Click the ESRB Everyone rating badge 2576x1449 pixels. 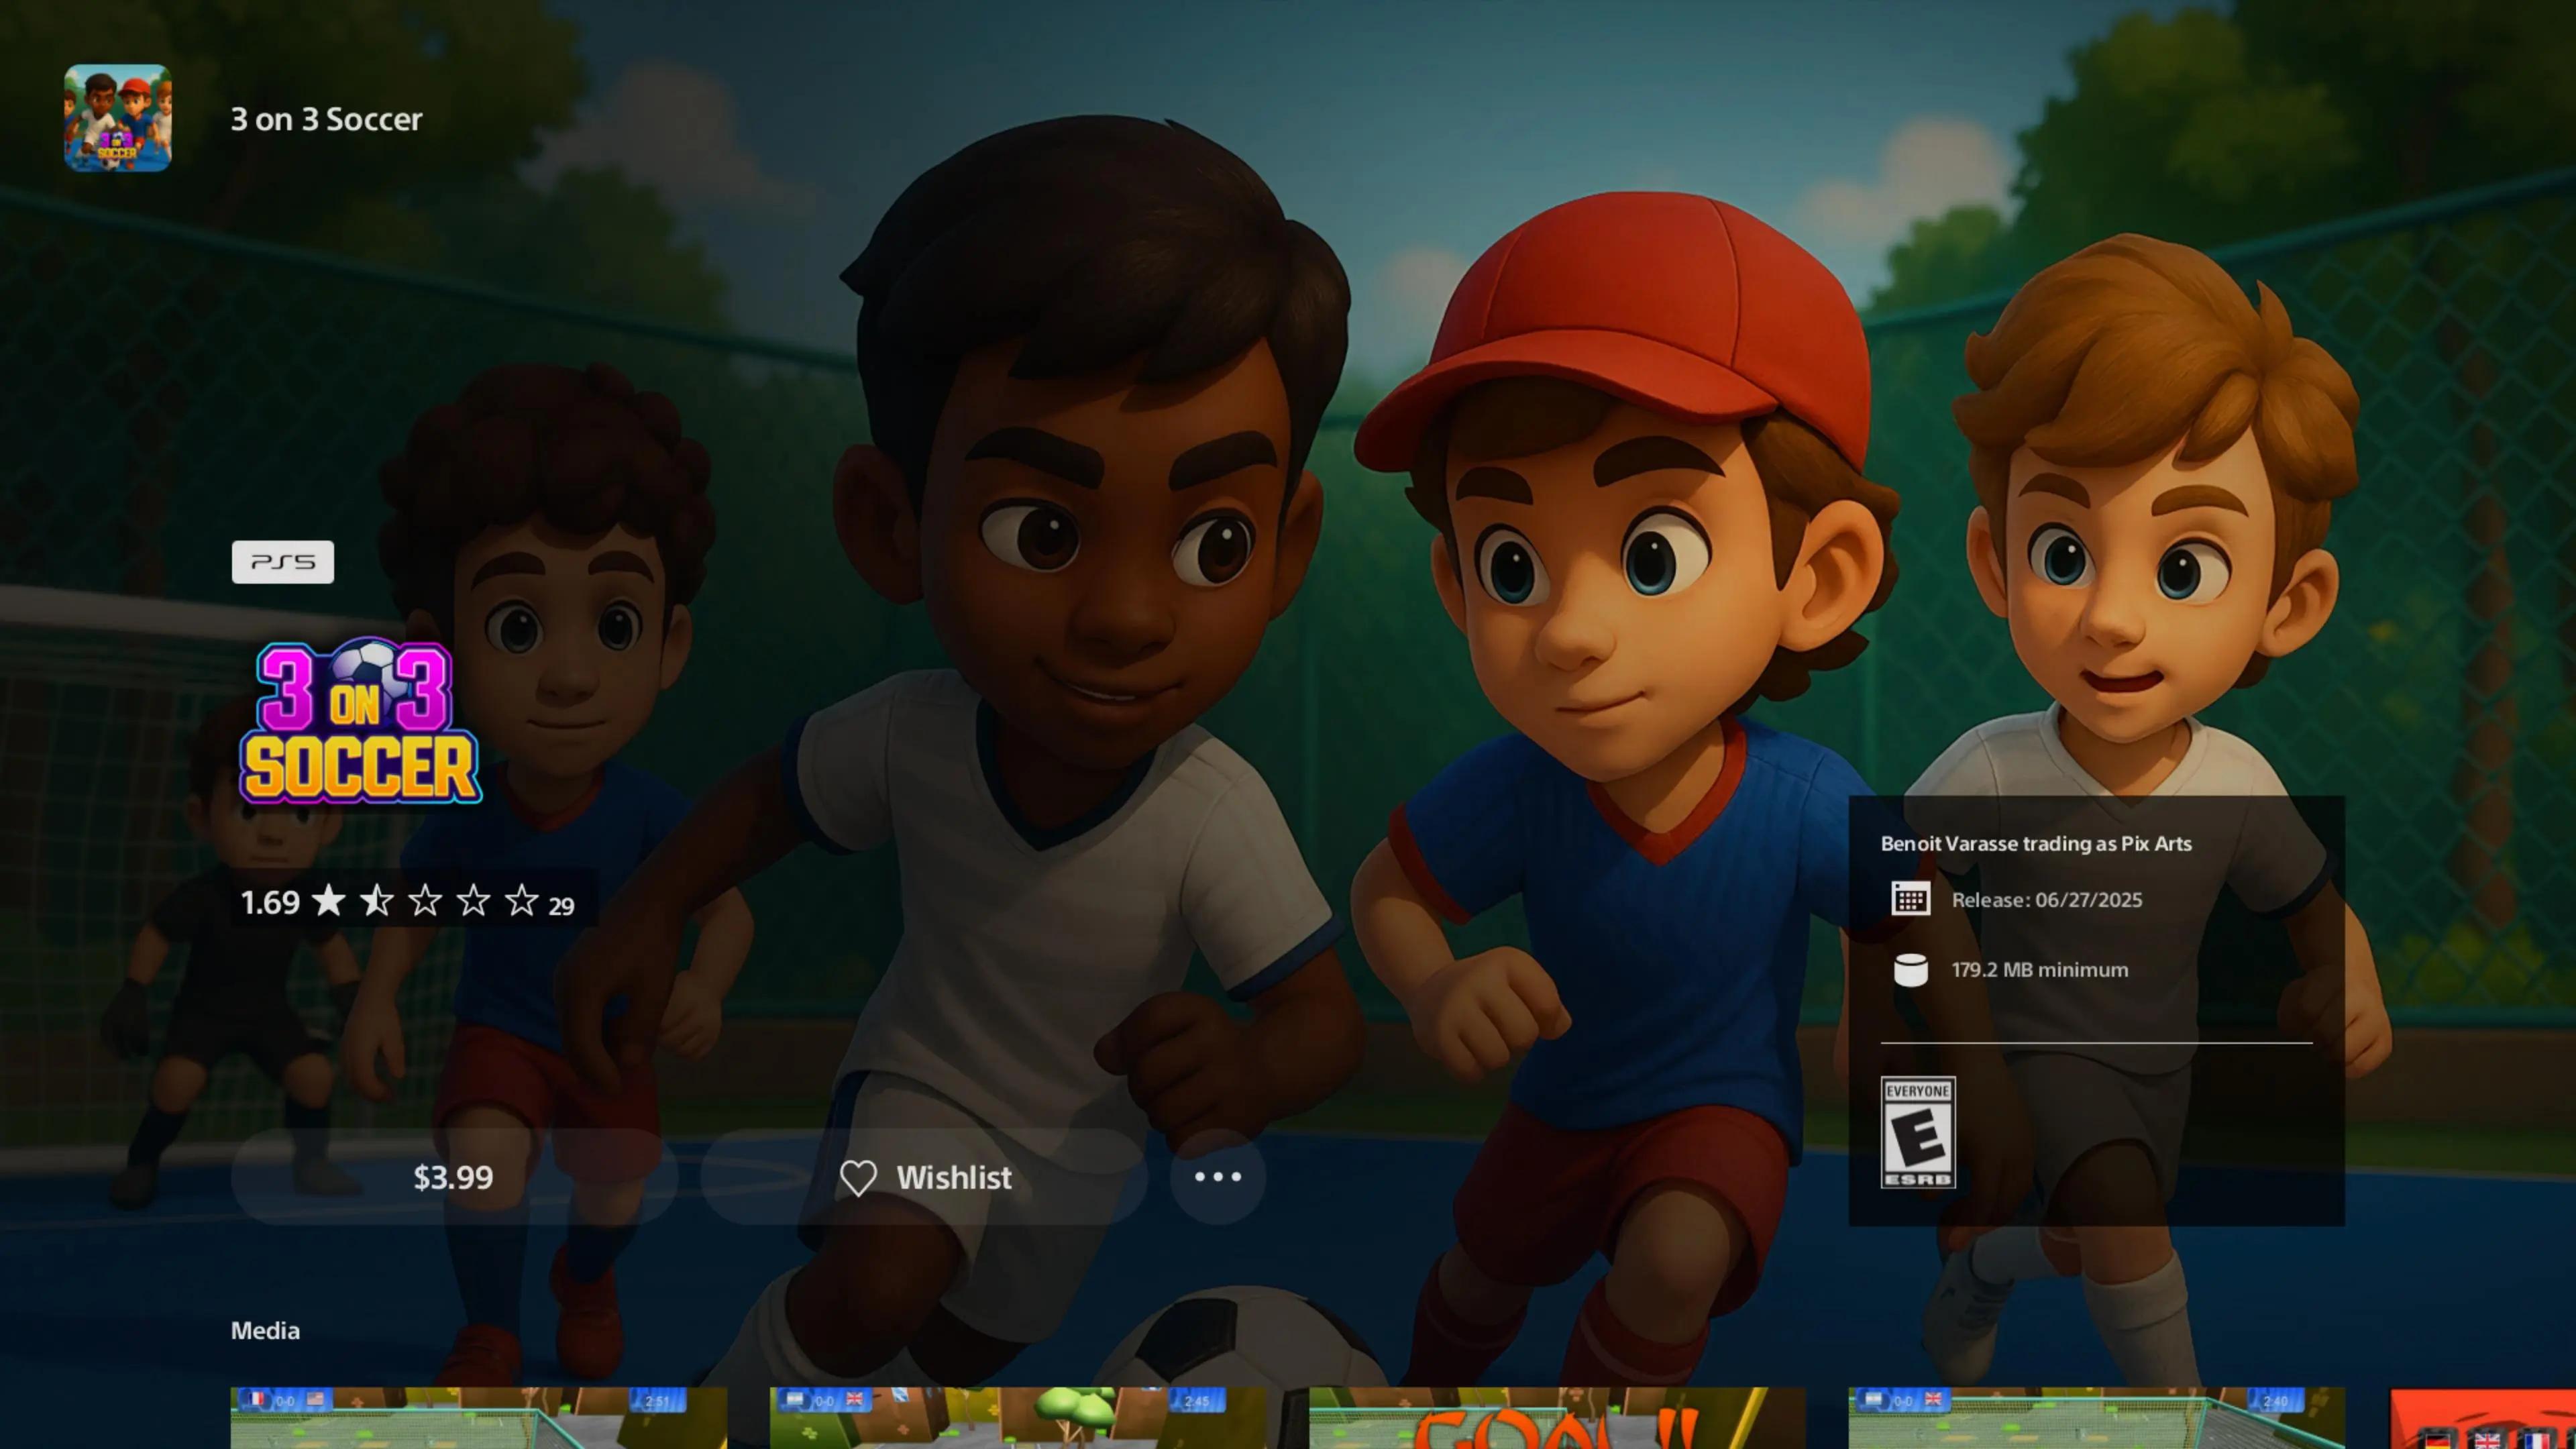(1918, 1132)
